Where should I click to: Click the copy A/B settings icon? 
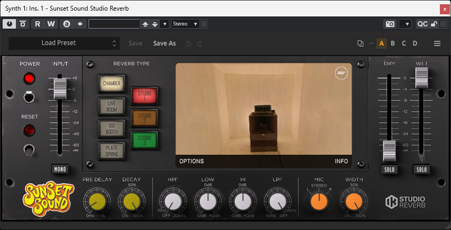point(361,43)
